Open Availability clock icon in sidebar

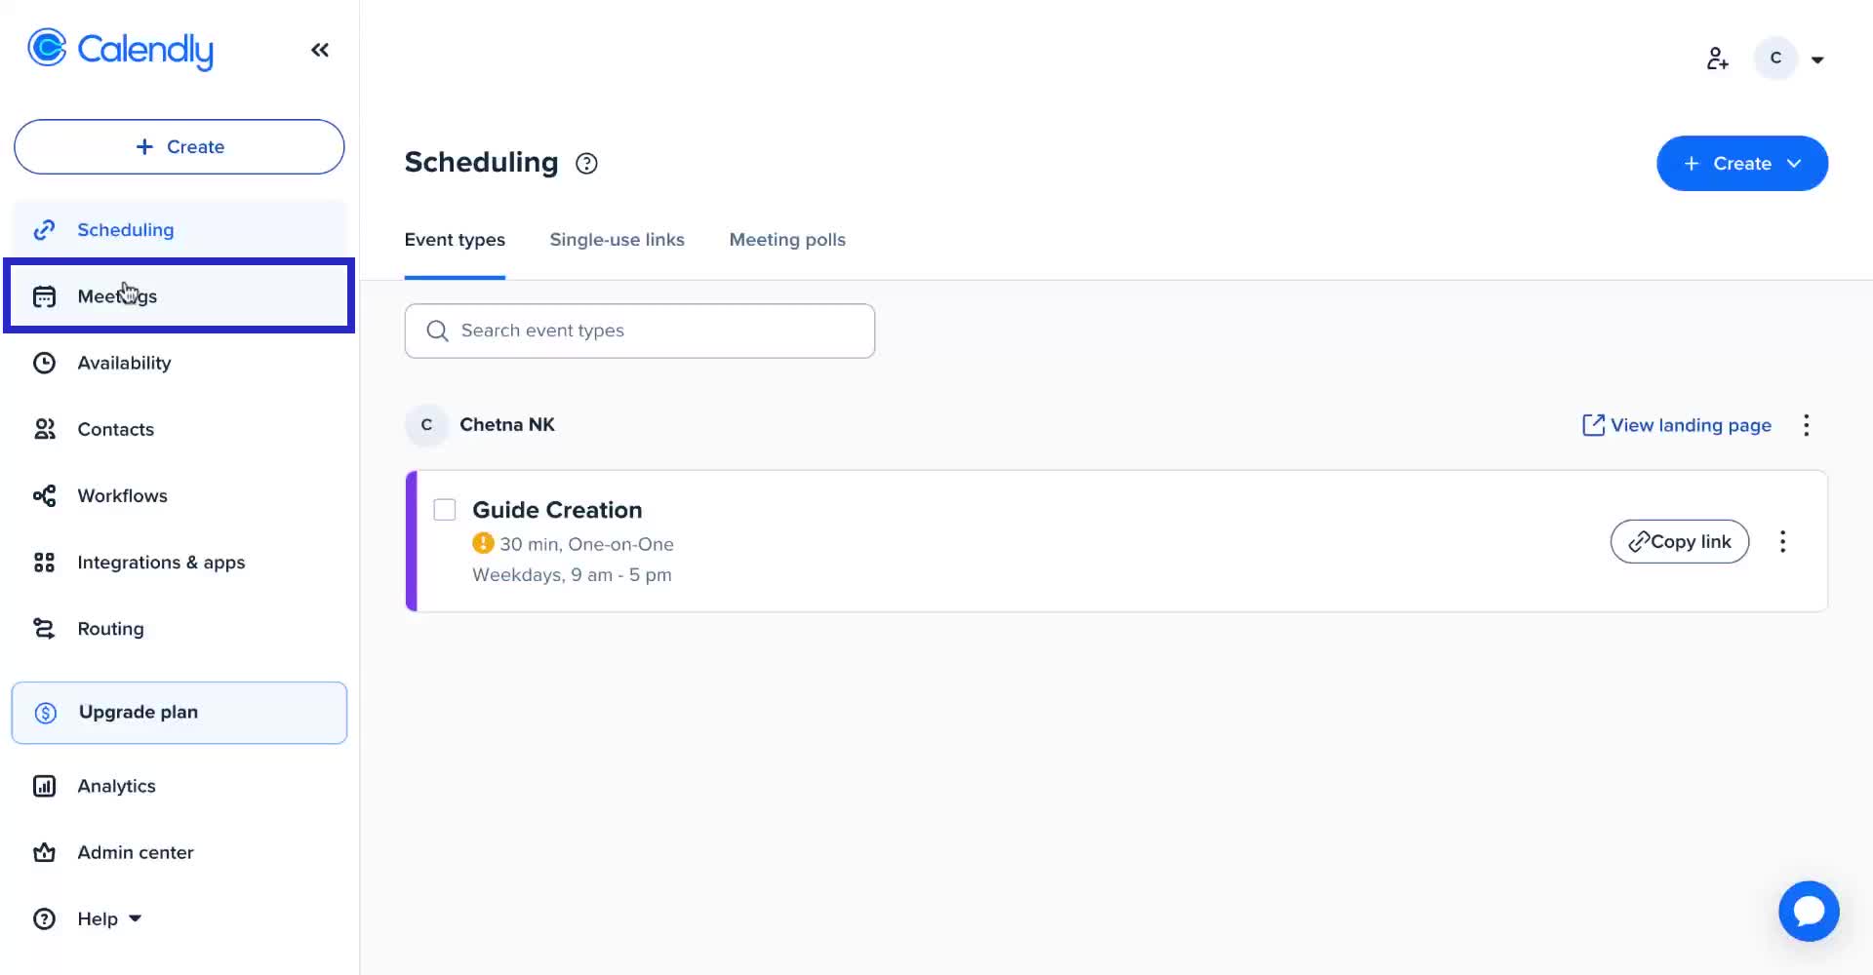pyautogui.click(x=45, y=363)
